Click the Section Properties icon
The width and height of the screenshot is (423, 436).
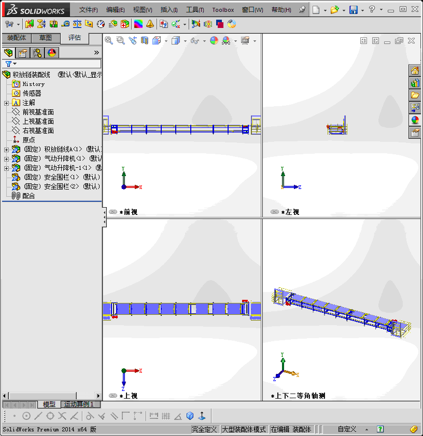pyautogui.click(x=89, y=24)
